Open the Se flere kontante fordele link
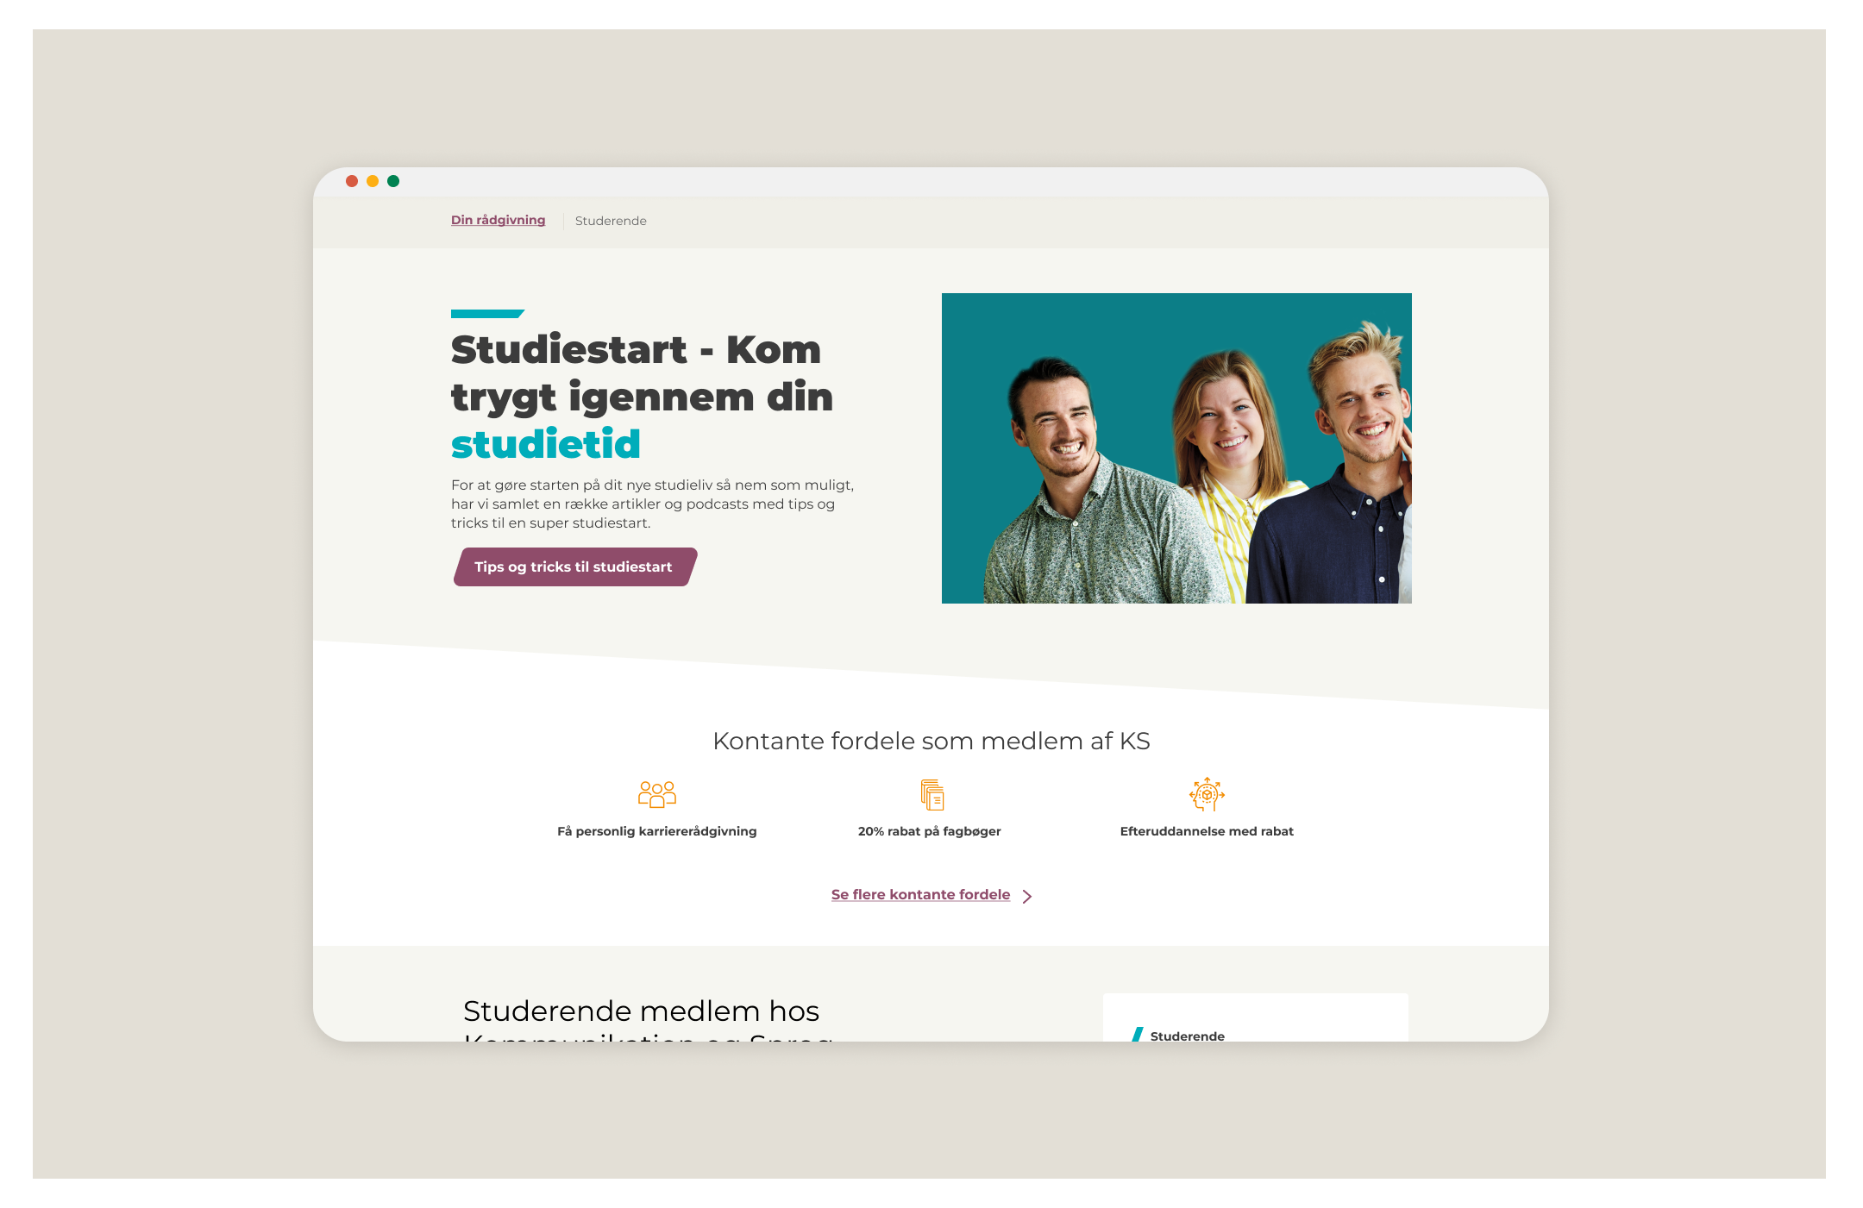Screen dimensions: 1863x1208 [920, 895]
